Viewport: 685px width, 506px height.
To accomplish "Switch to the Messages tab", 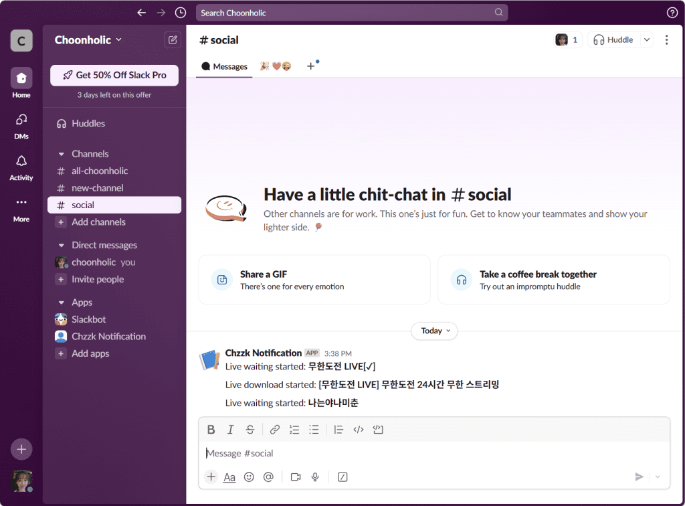I will (224, 66).
